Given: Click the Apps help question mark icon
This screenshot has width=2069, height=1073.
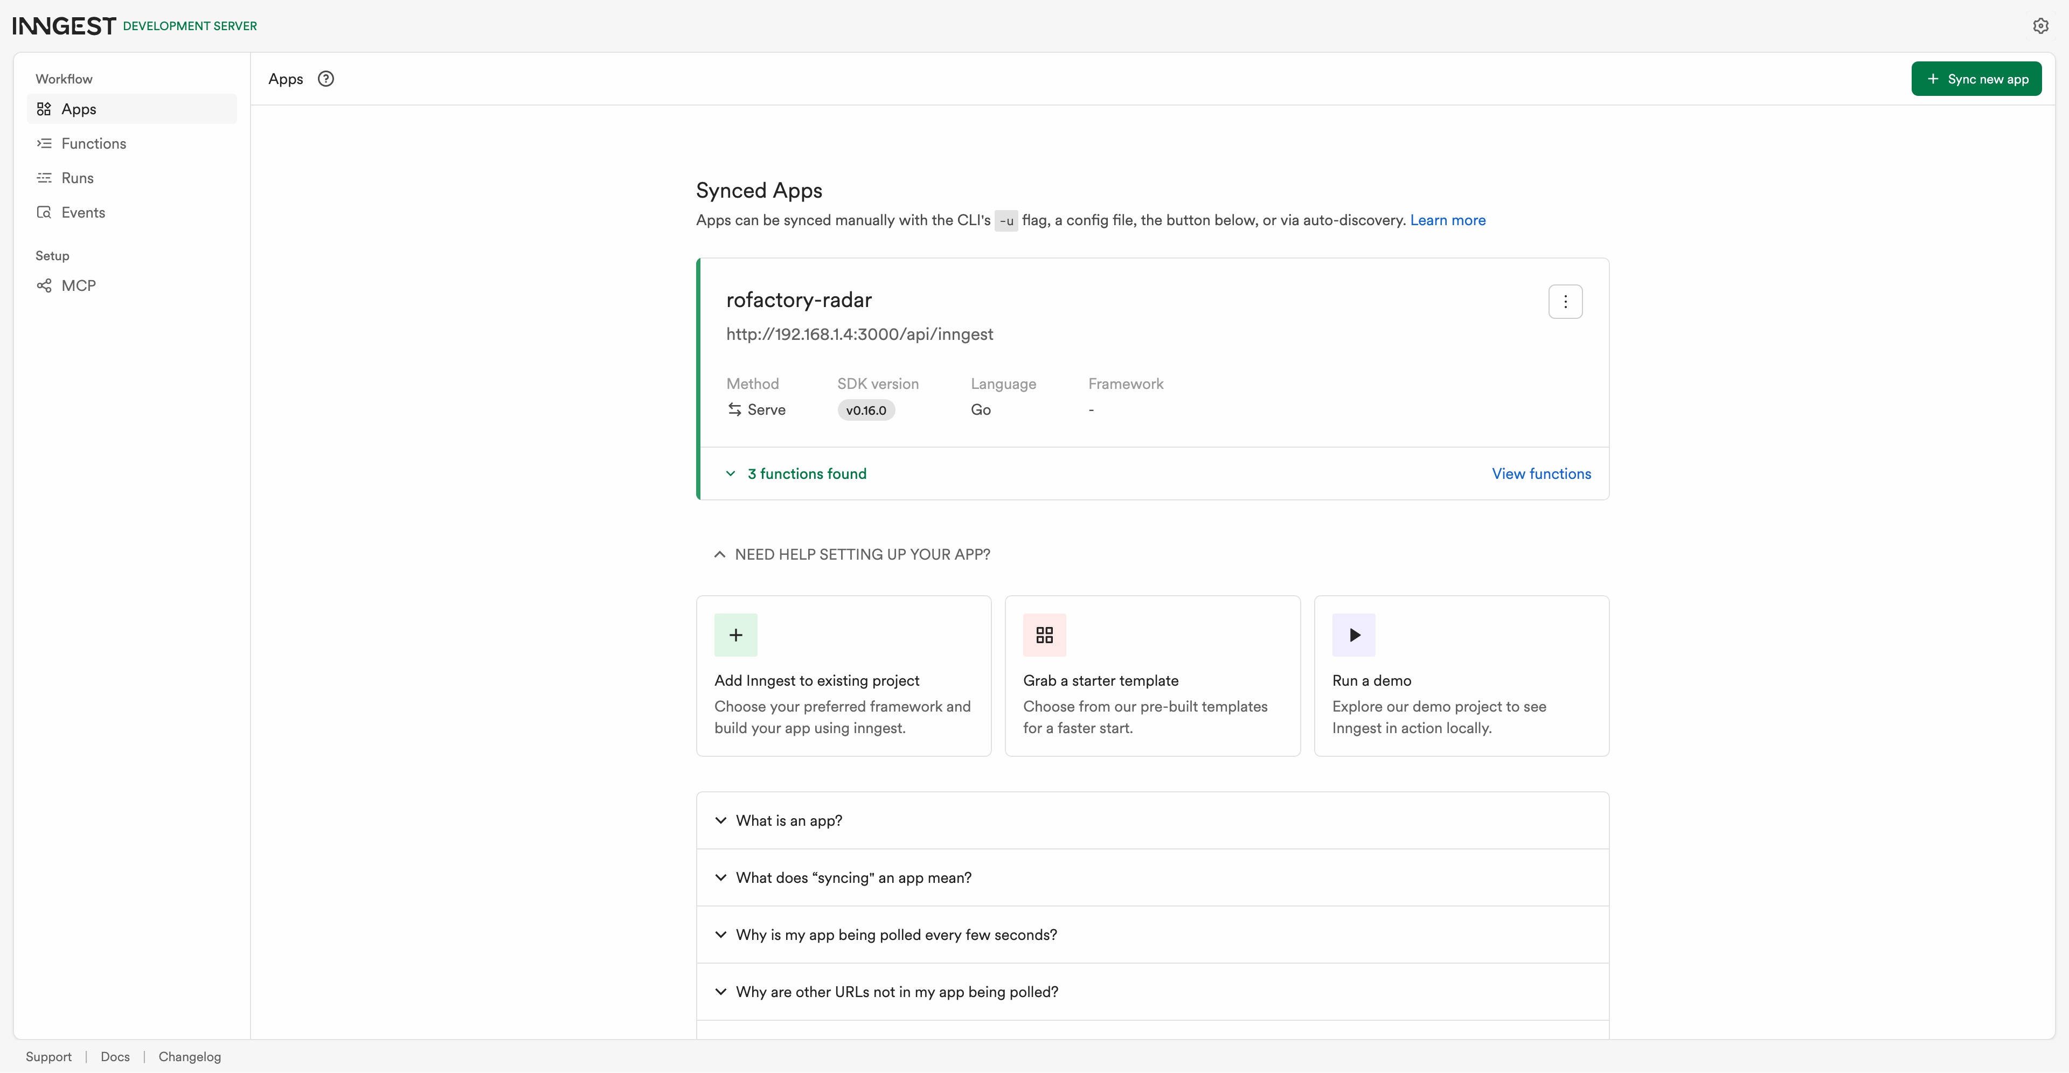Looking at the screenshot, I should coord(325,79).
